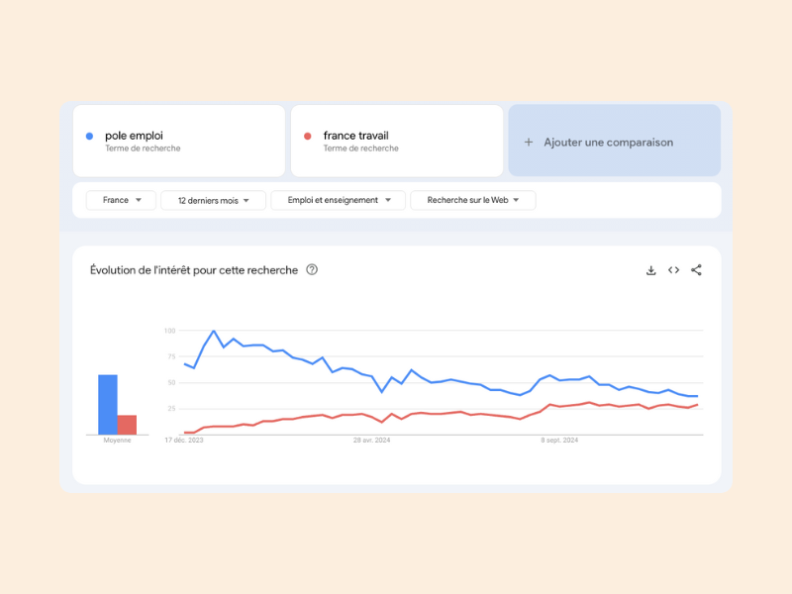Open the Emploi et enseignement category dropdown
792x594 pixels.
(341, 200)
